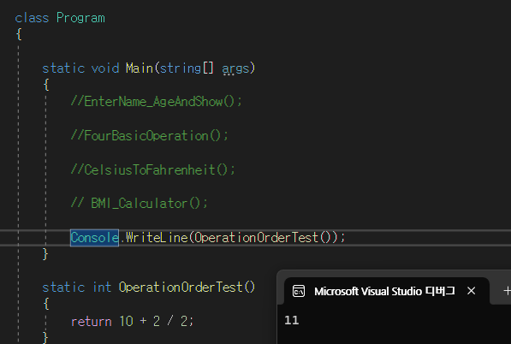Click the Program class name
Viewport: 511px width, 344px height.
point(80,18)
